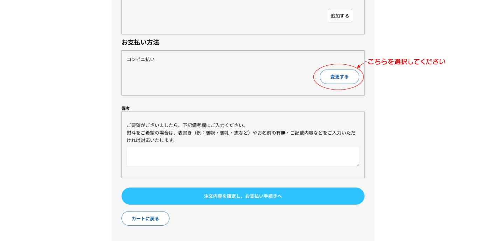Click the コンビニ払い payment method text

point(140,59)
